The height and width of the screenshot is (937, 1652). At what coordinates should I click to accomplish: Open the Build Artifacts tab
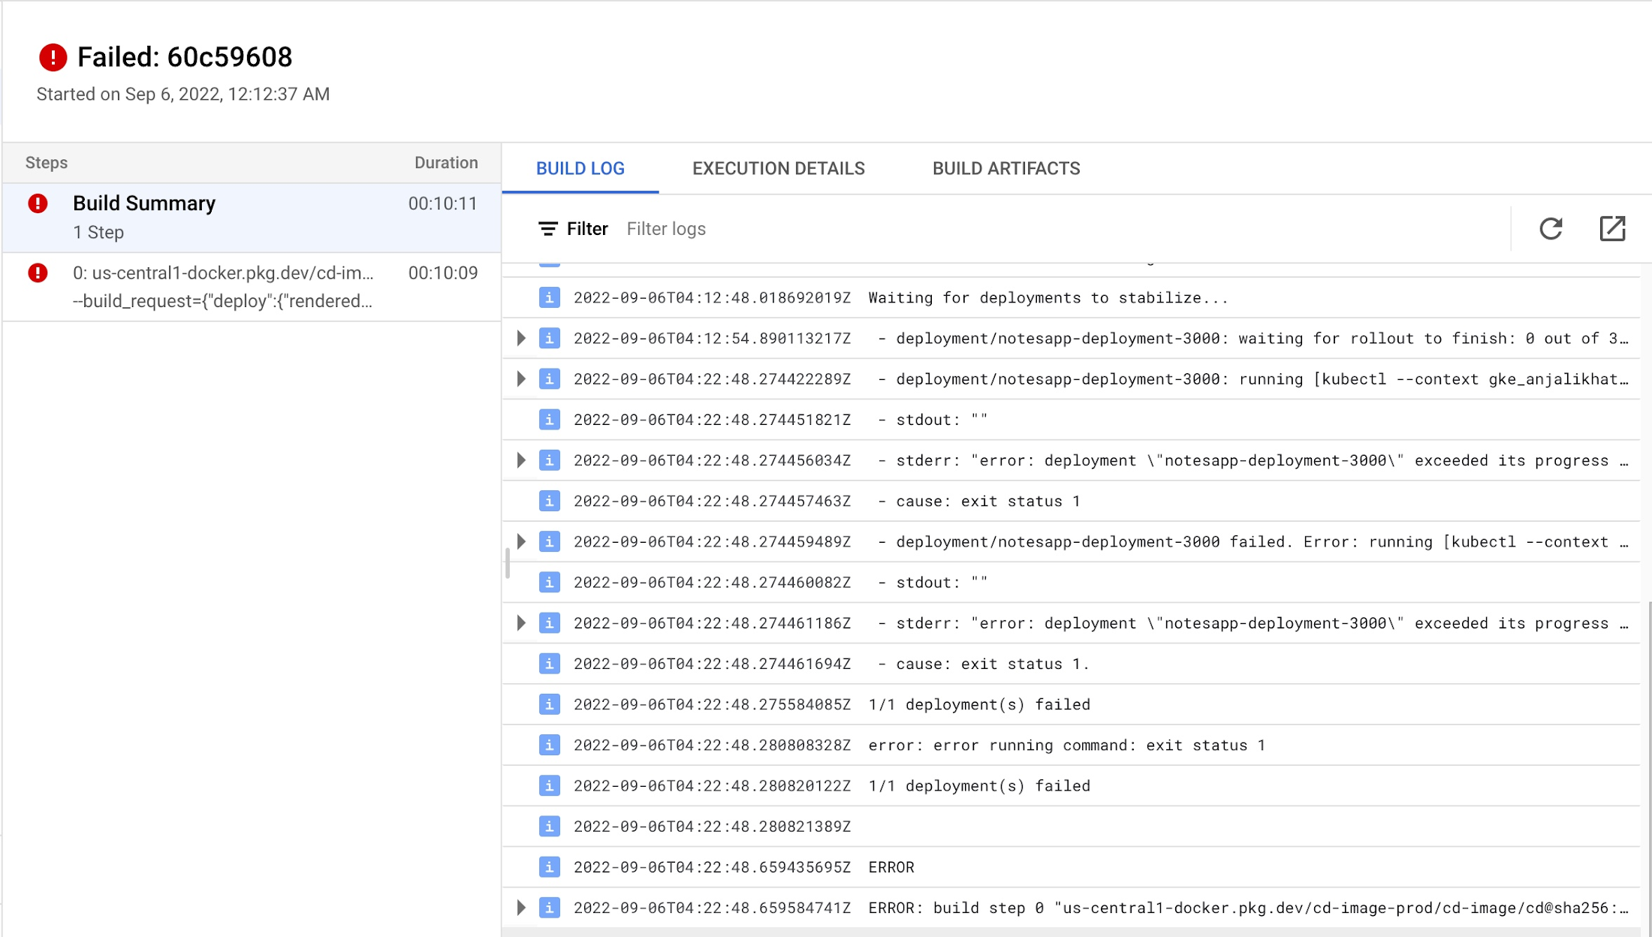(x=1006, y=168)
